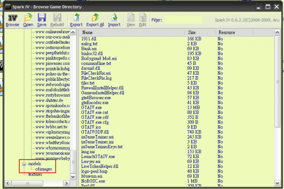Screen dimensions: 284x189
Task: Click the Resource column header
Action: click(244, 33)
